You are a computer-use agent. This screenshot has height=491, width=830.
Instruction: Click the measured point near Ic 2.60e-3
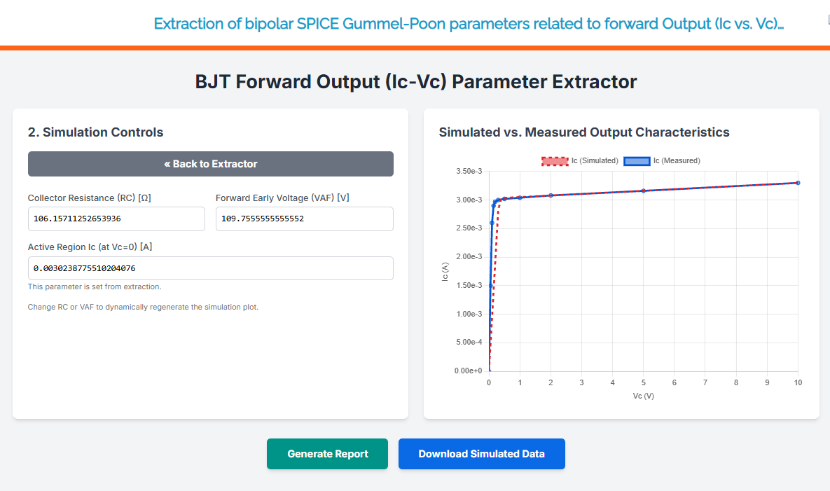[x=492, y=223]
